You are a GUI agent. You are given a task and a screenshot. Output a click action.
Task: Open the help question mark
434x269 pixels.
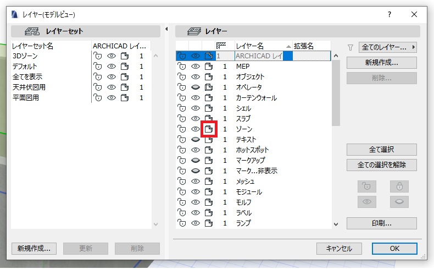click(x=390, y=14)
